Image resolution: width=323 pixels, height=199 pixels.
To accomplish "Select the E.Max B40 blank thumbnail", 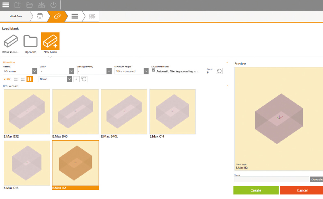I will click(x=76, y=112).
